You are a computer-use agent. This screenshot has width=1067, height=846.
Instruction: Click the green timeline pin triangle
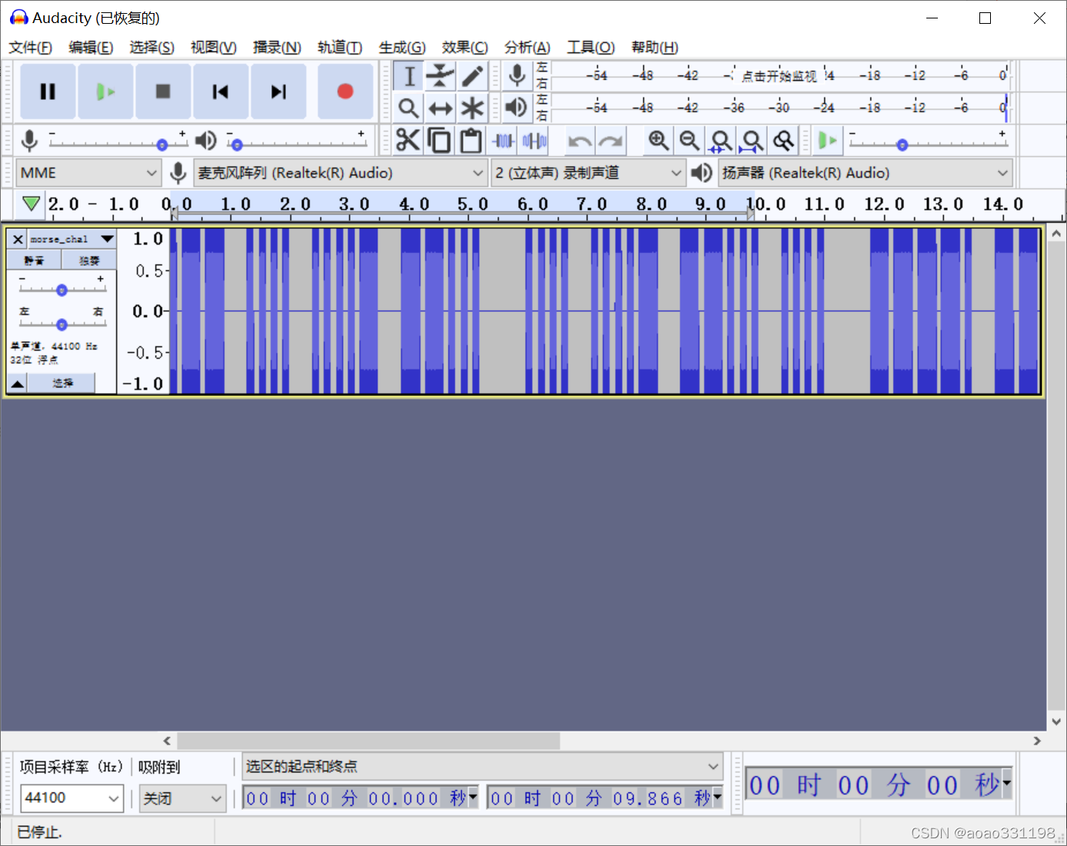31,204
